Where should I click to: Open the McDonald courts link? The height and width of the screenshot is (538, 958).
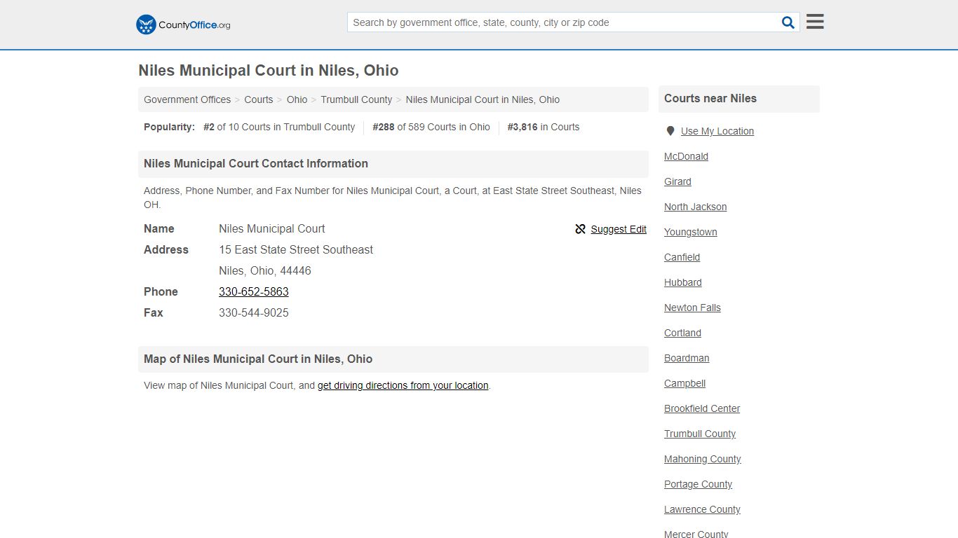coord(686,156)
